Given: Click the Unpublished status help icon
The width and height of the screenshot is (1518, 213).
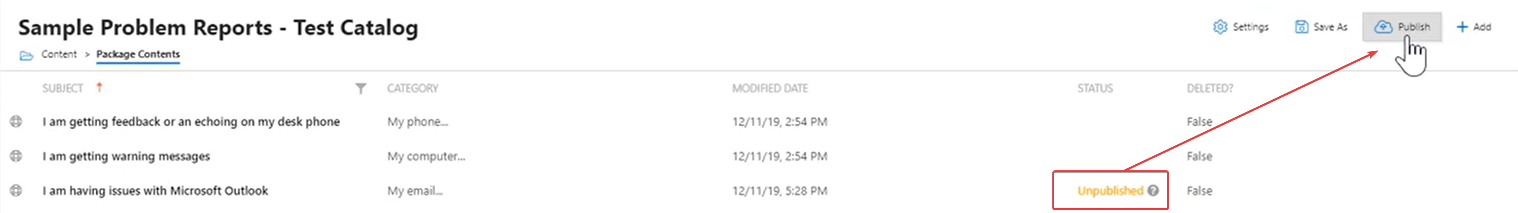Looking at the screenshot, I should pos(1153,190).
